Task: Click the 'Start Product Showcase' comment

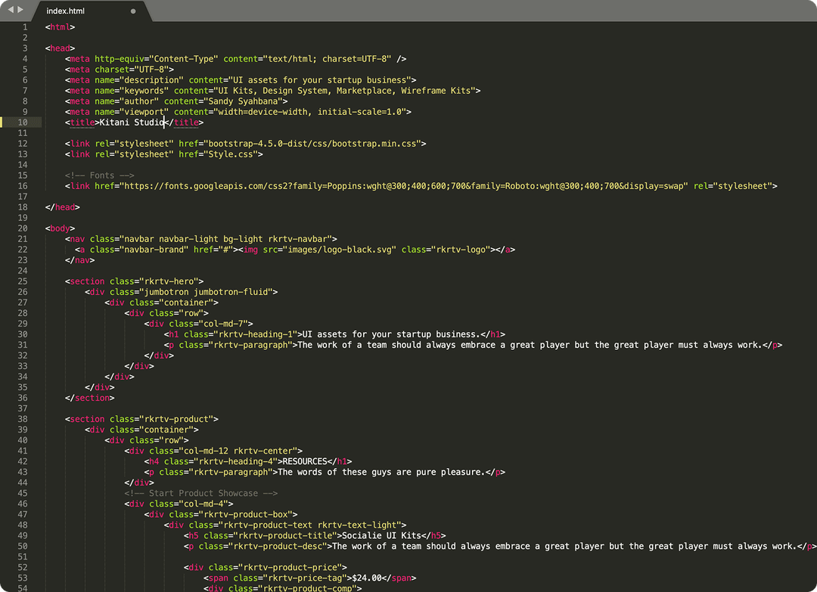Action: (x=200, y=494)
